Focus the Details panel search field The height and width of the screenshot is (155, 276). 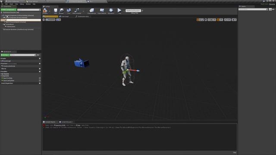253,9
